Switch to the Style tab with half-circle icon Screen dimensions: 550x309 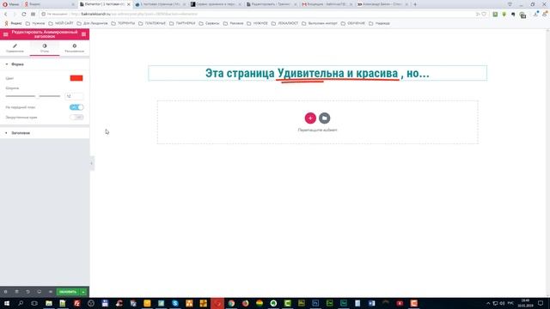pyautogui.click(x=45, y=48)
